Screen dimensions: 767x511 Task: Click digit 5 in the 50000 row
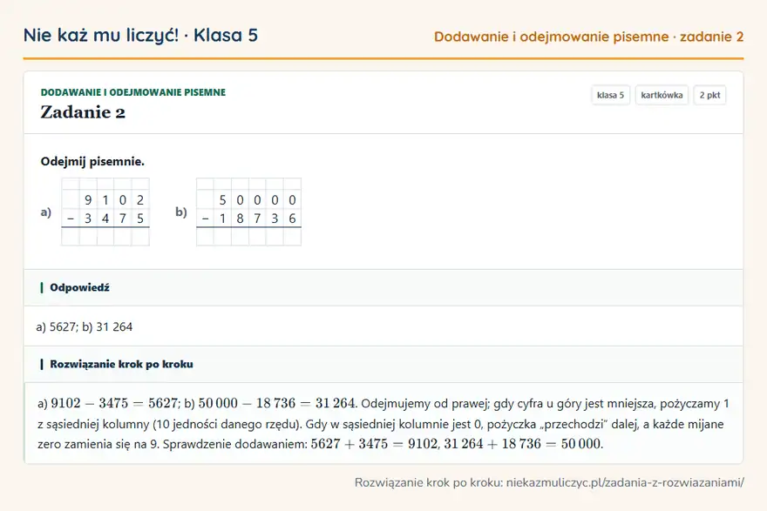click(222, 200)
